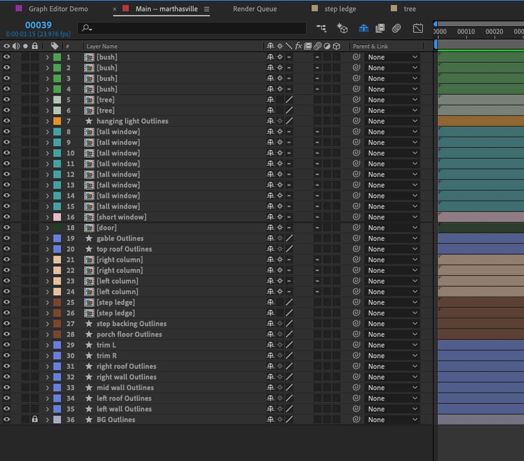Viewport: 524px width, 461px height.
Task: Click the quality switch on trim L layer
Action: pos(290,345)
